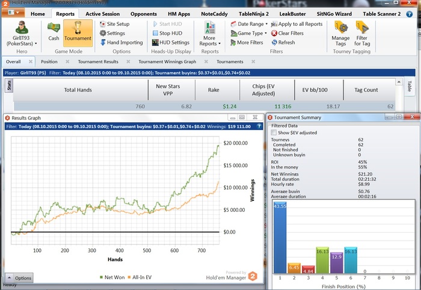Click the Results Graph help icon
This screenshot has height=290, width=421.
pos(259,126)
